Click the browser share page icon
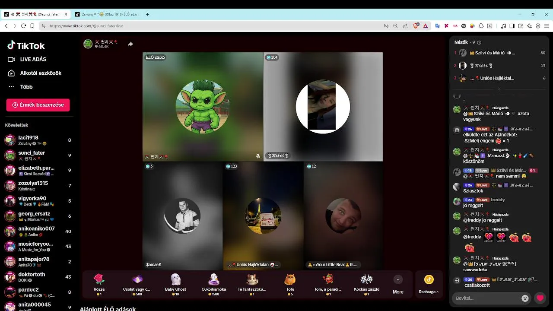 (x=405, y=26)
